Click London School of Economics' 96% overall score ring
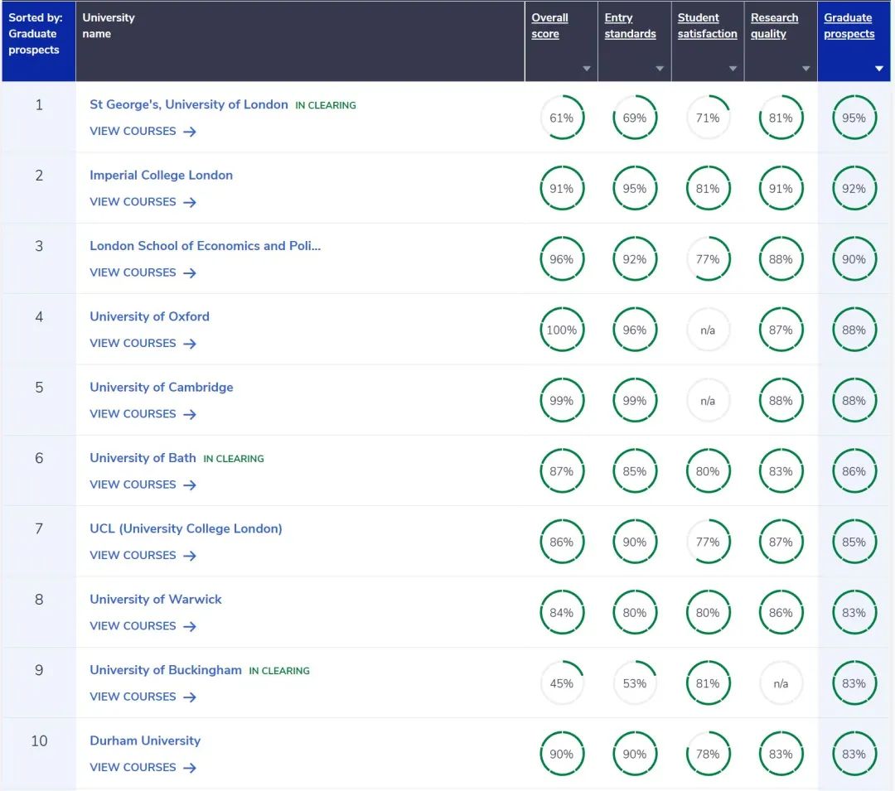Screen dimensions: 895x791 coord(562,259)
